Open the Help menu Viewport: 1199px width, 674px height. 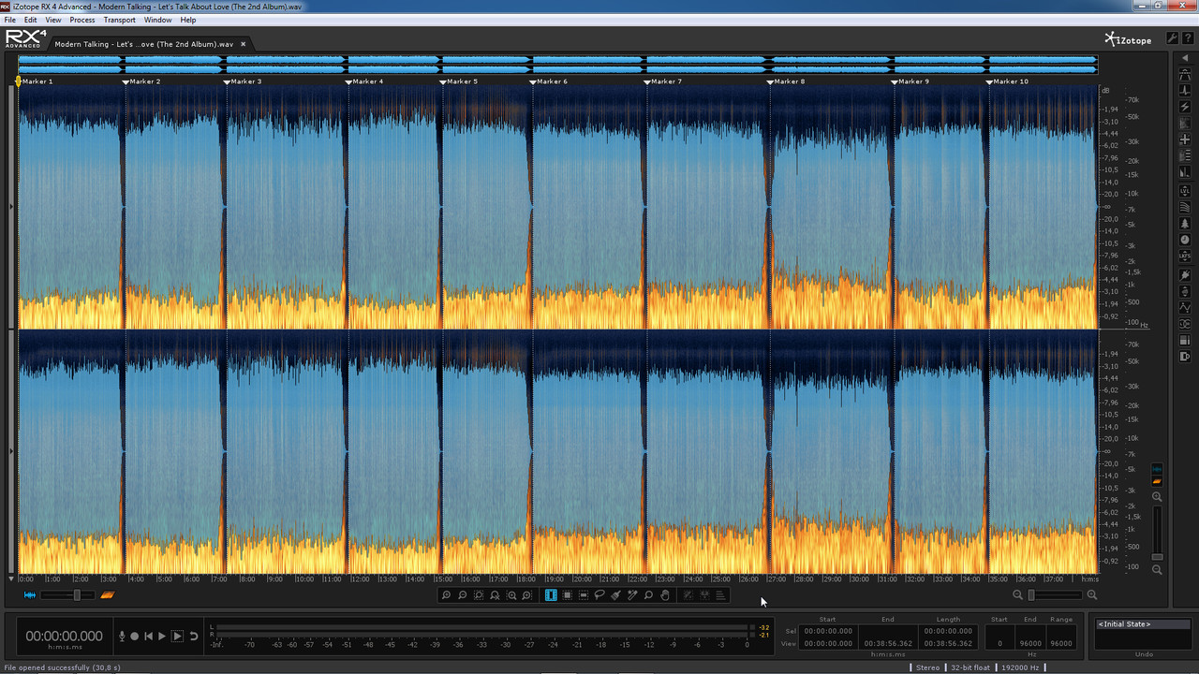[x=188, y=20]
